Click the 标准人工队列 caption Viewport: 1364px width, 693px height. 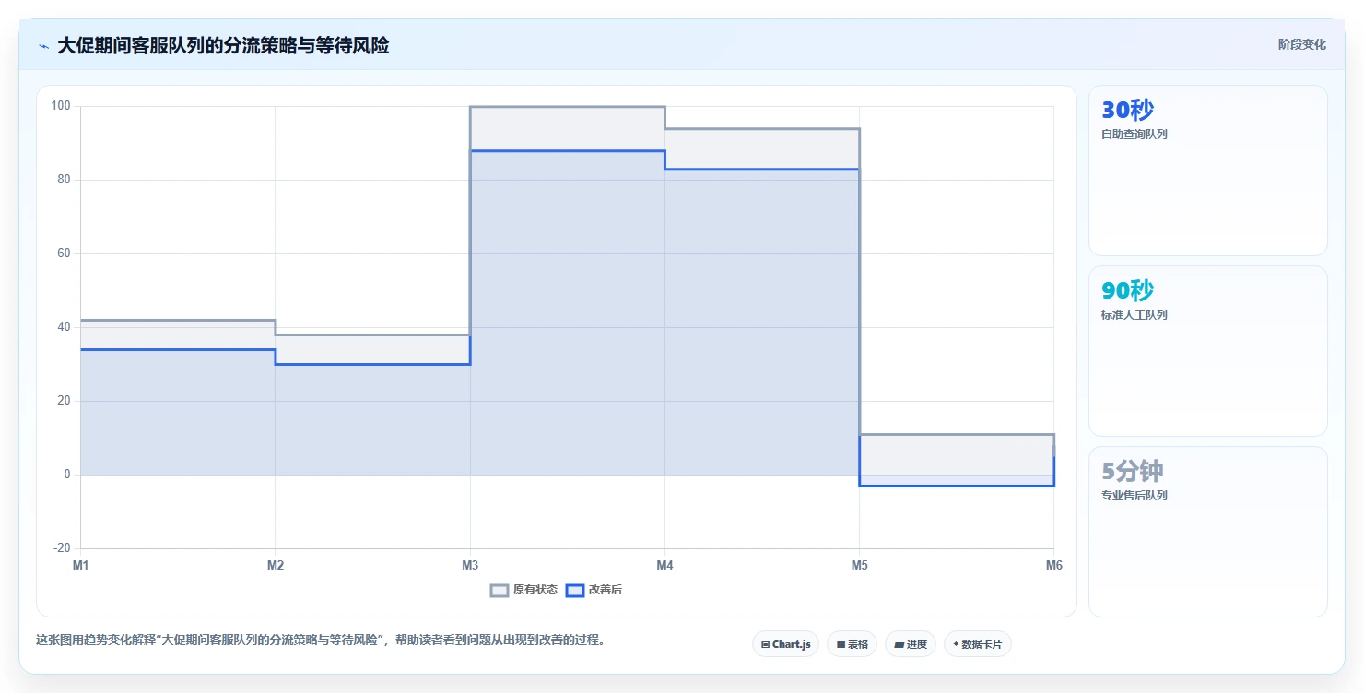pos(1135,315)
